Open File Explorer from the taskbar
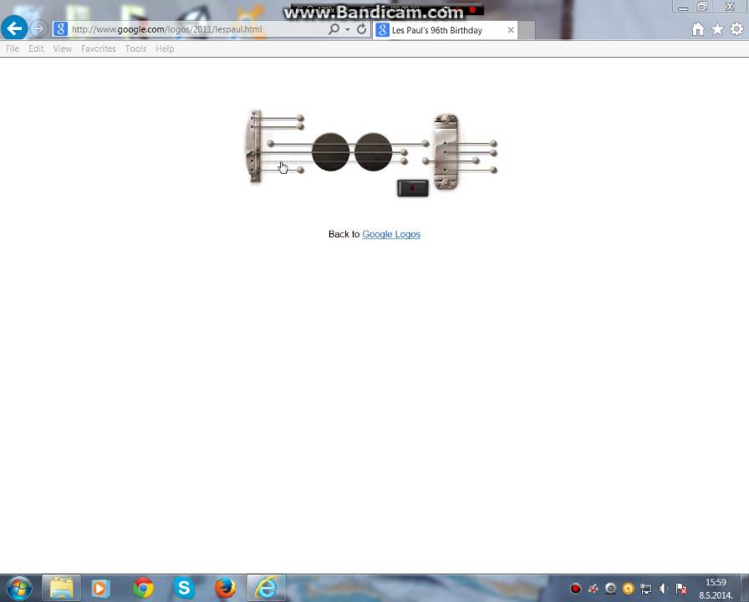The image size is (749, 602). coord(62,588)
